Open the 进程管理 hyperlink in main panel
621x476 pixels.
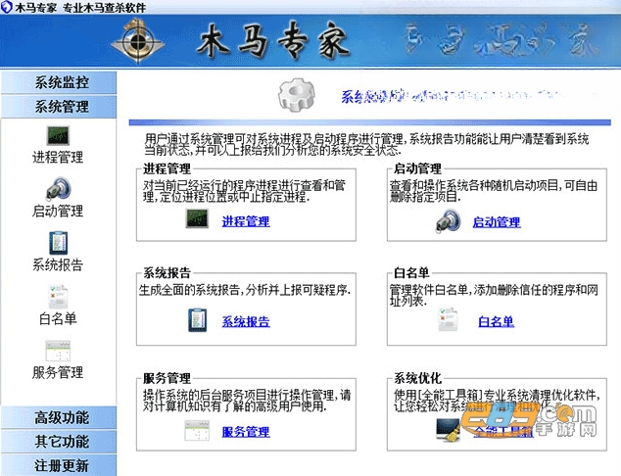[x=246, y=221]
